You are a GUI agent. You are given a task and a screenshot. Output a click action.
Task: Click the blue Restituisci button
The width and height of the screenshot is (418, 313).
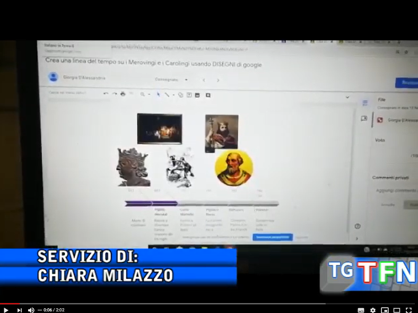coord(406,83)
